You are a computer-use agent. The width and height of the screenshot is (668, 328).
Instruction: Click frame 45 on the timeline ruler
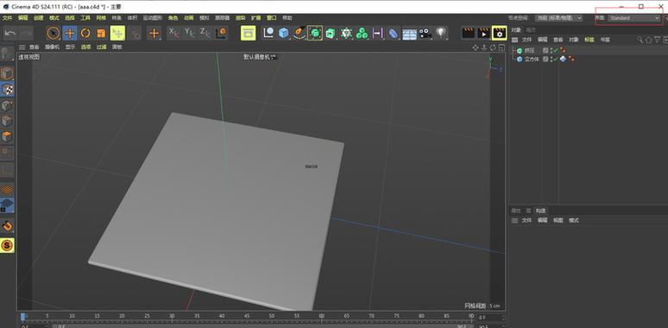pyautogui.click(x=247, y=316)
